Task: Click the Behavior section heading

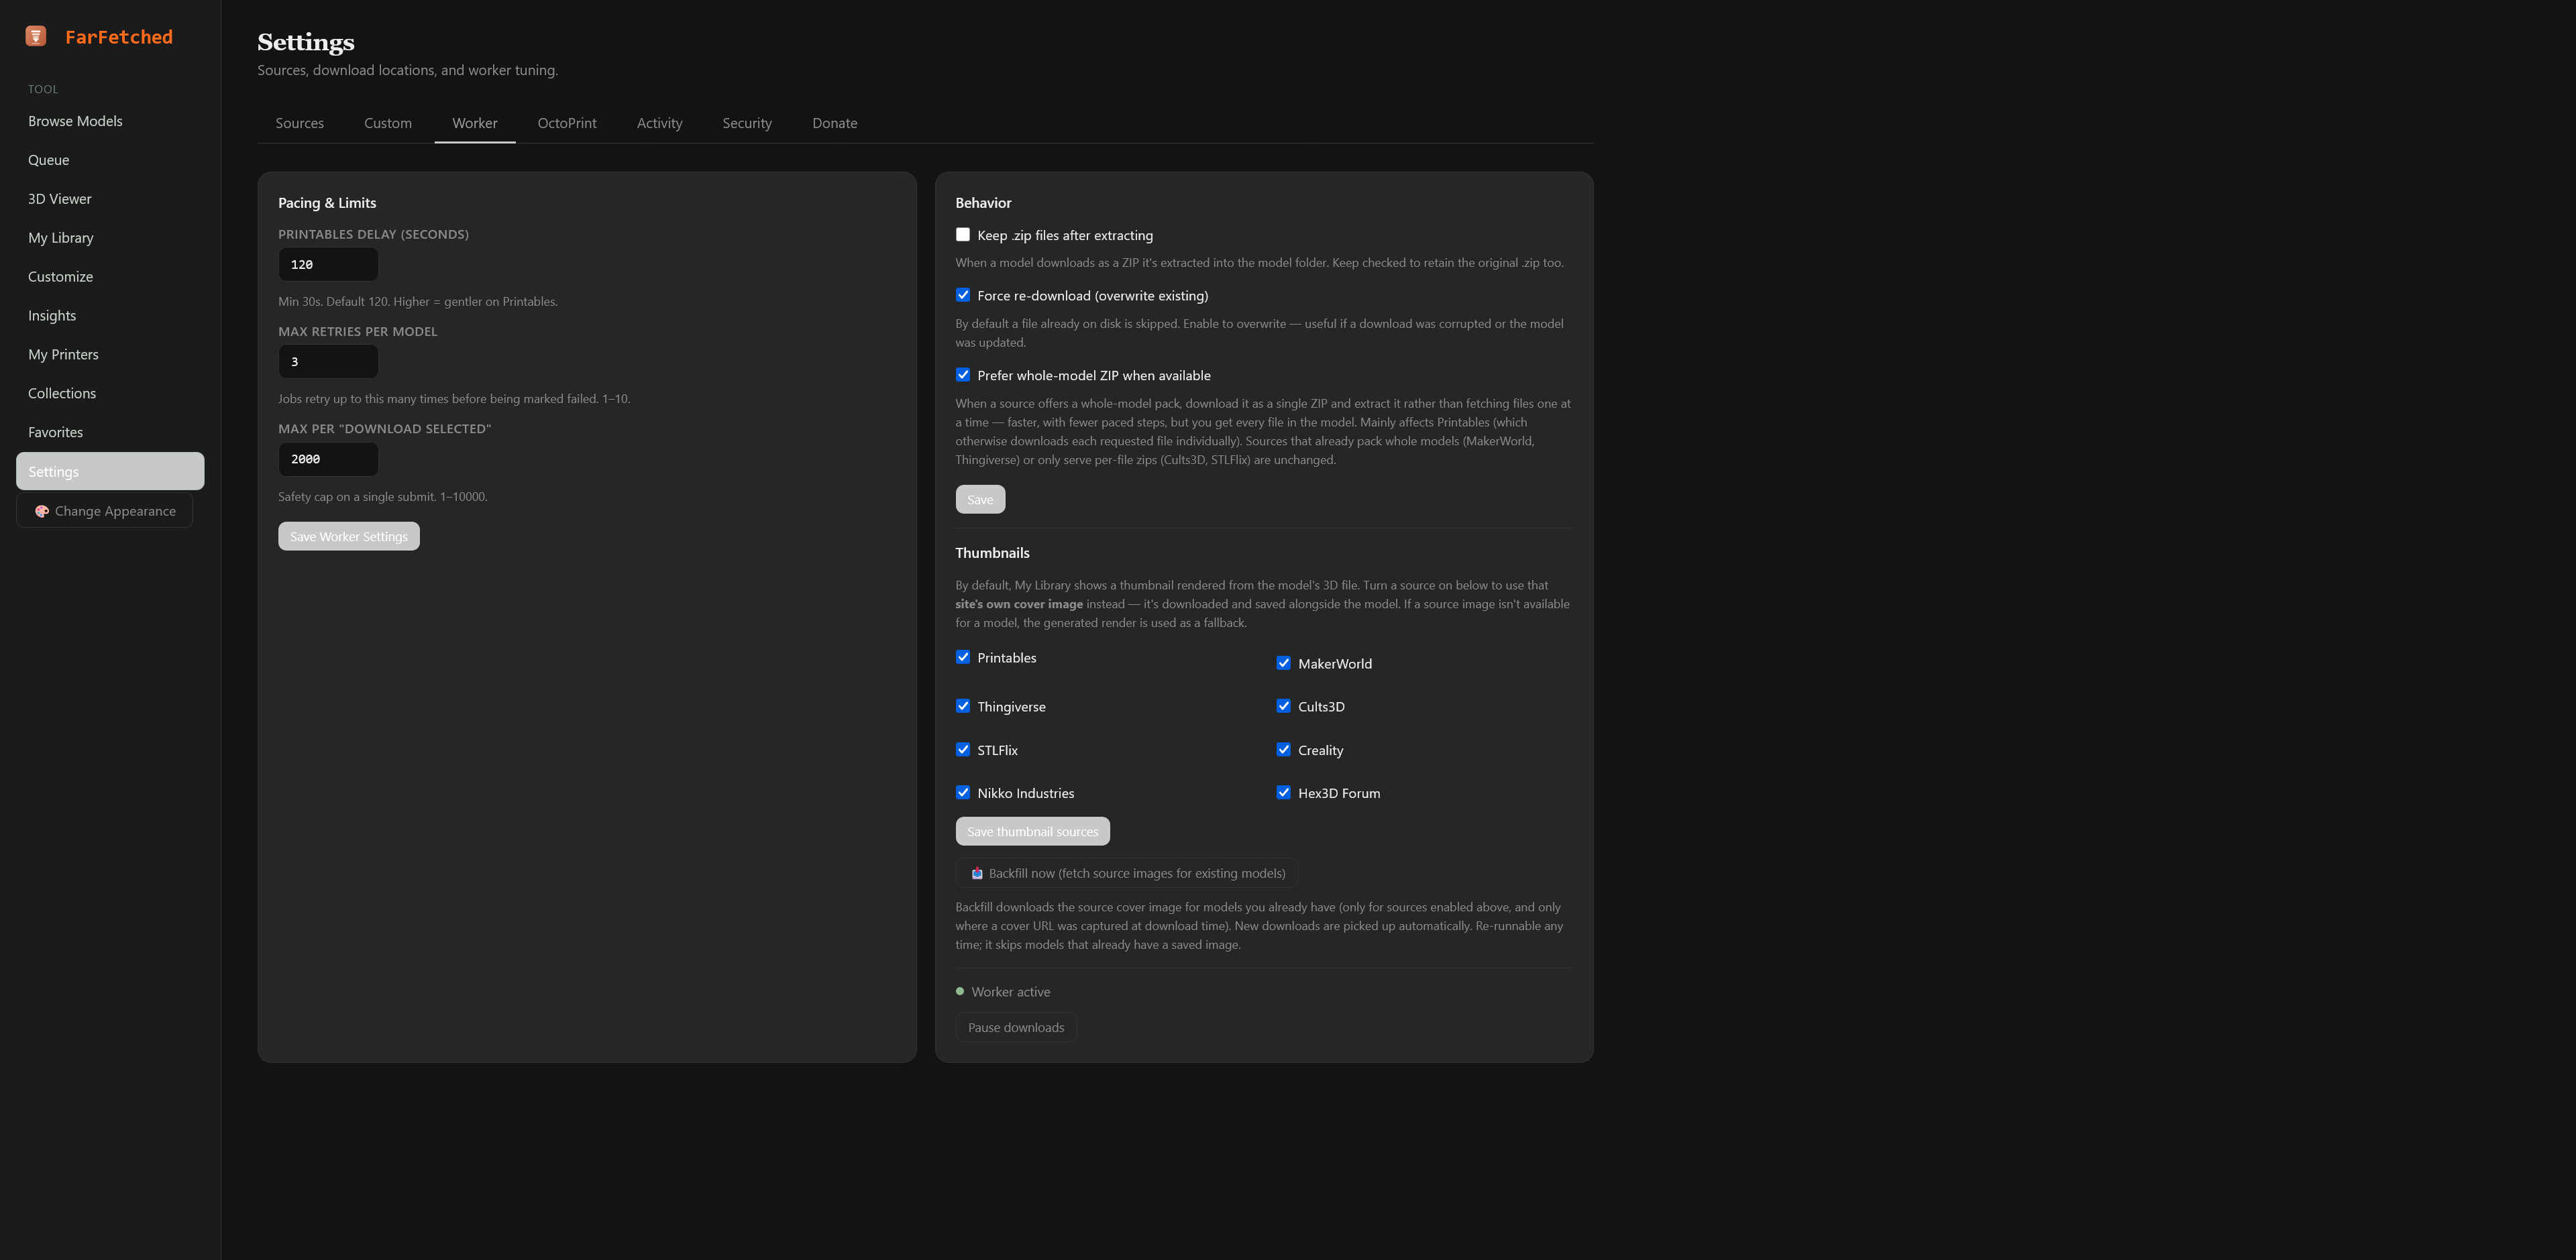Action: 983,202
